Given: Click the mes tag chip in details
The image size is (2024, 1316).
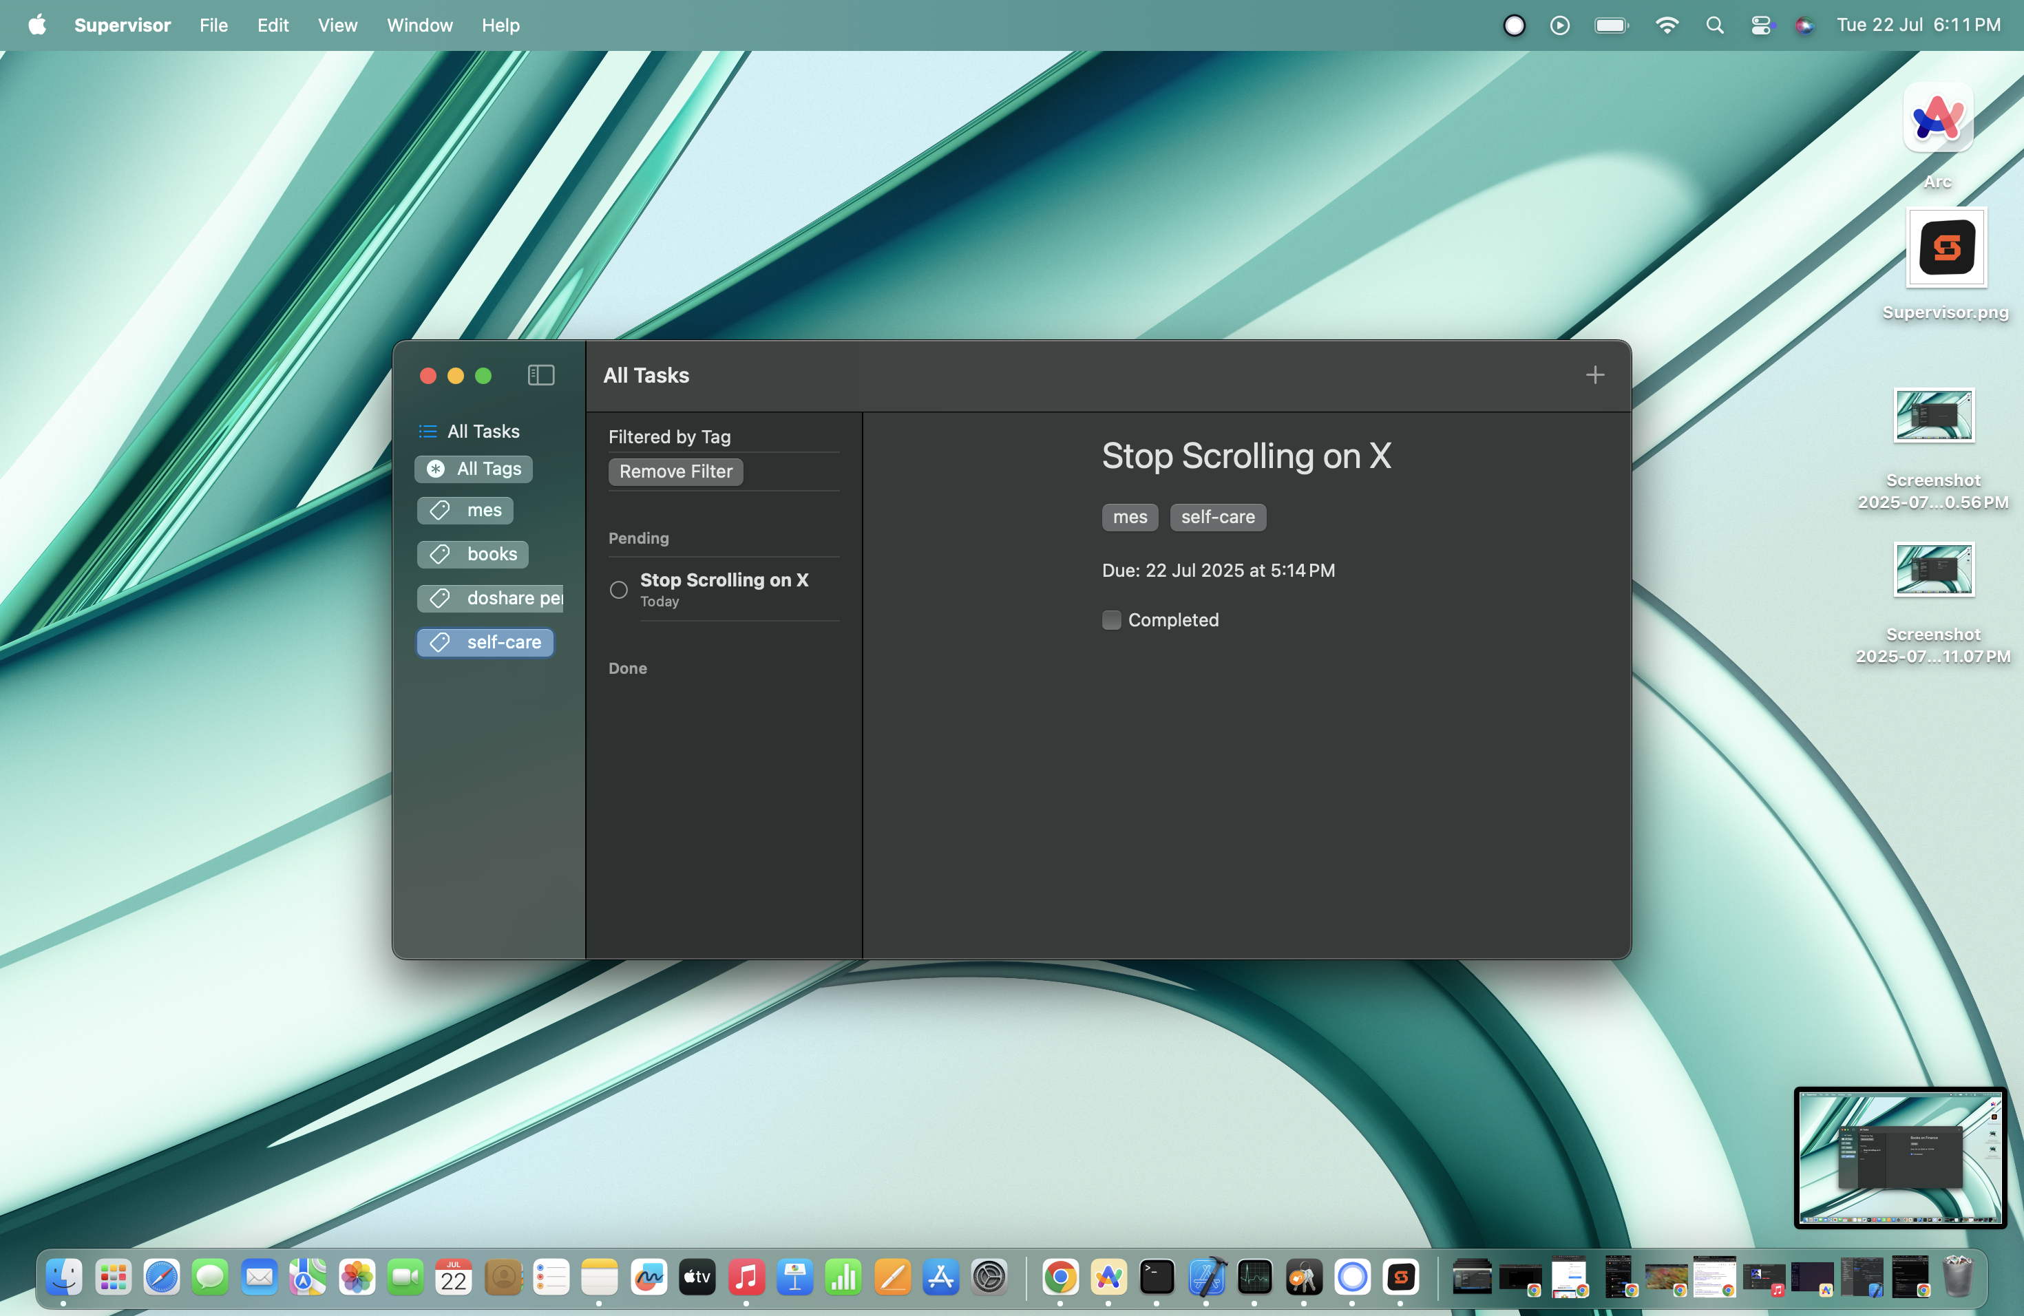Looking at the screenshot, I should [1129, 517].
